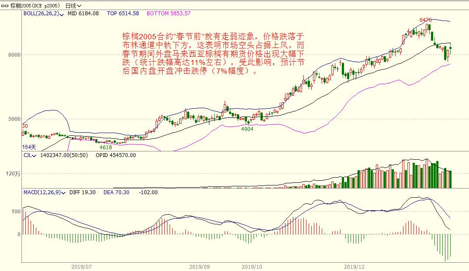Screen dimensions: 469x271
Task: Click the 2019/07 date on time axis
Action: (x=81, y=266)
